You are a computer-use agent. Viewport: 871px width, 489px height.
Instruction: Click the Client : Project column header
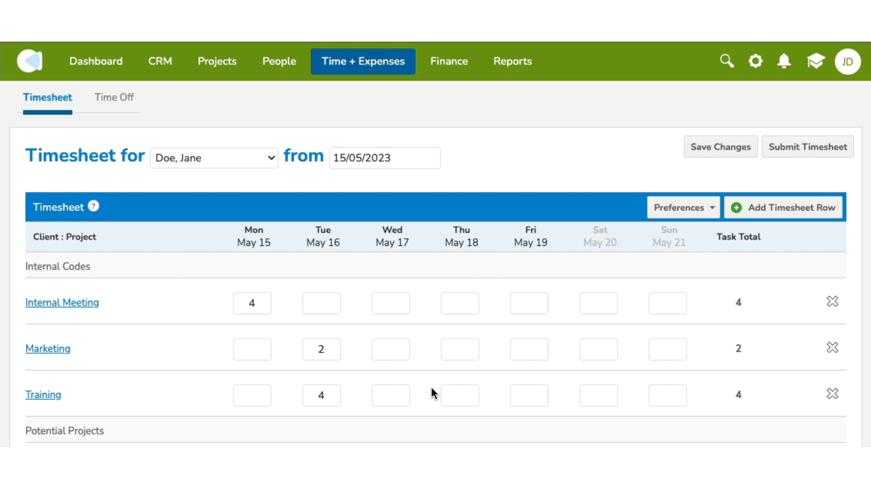(64, 237)
